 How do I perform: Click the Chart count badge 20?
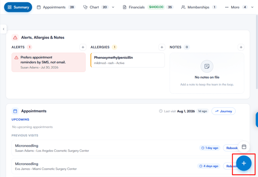coord(105,7)
